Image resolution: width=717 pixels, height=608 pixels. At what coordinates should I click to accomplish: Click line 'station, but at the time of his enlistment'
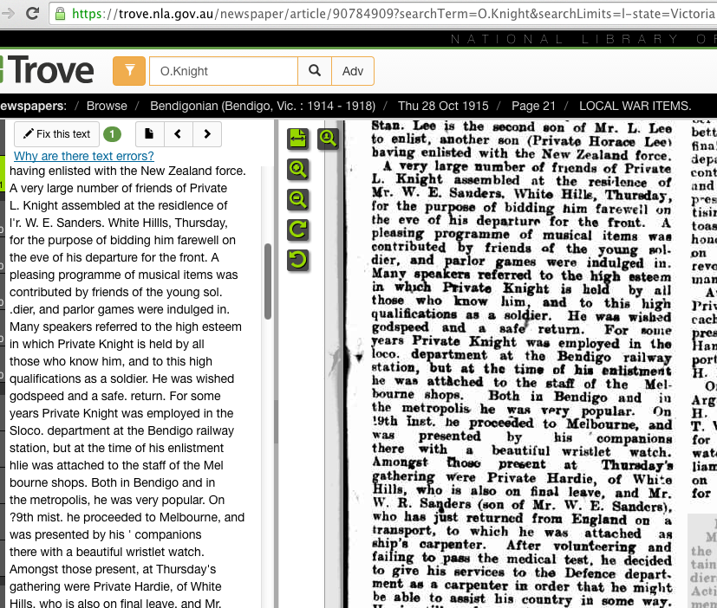[x=116, y=449]
